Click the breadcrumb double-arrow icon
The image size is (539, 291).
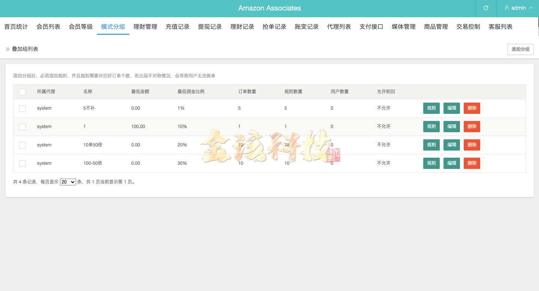point(7,49)
